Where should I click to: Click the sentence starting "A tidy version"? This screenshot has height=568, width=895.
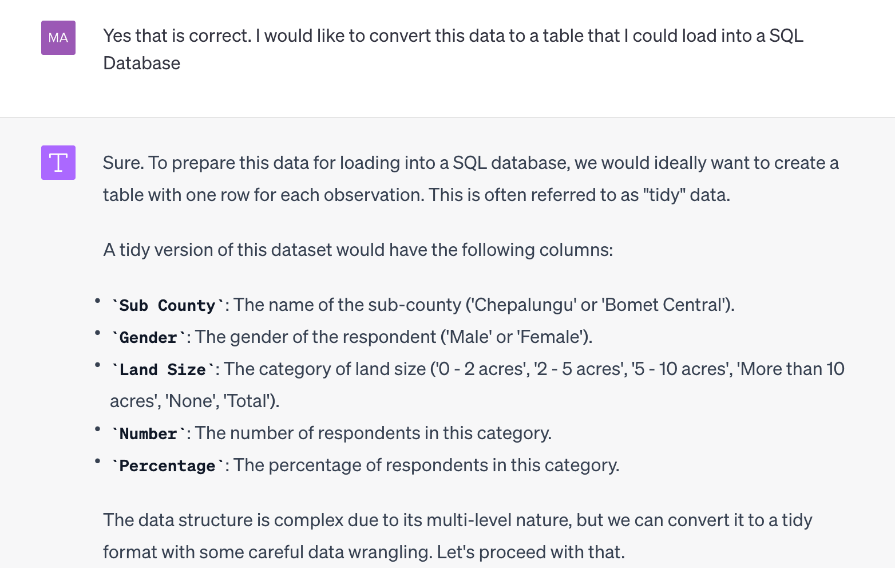point(358,250)
